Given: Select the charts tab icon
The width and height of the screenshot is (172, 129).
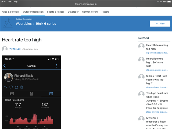Looking at the screenshot, I should click(51, 94).
